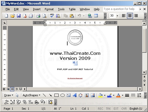Screen dimensions: 148x112
Task: Switch to Print Layout view
Action: pyautogui.click(x=12, y=89)
